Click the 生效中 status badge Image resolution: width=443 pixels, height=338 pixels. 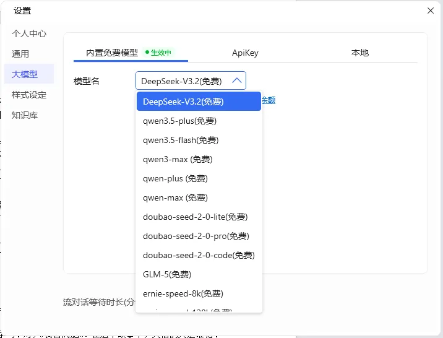tap(158, 53)
